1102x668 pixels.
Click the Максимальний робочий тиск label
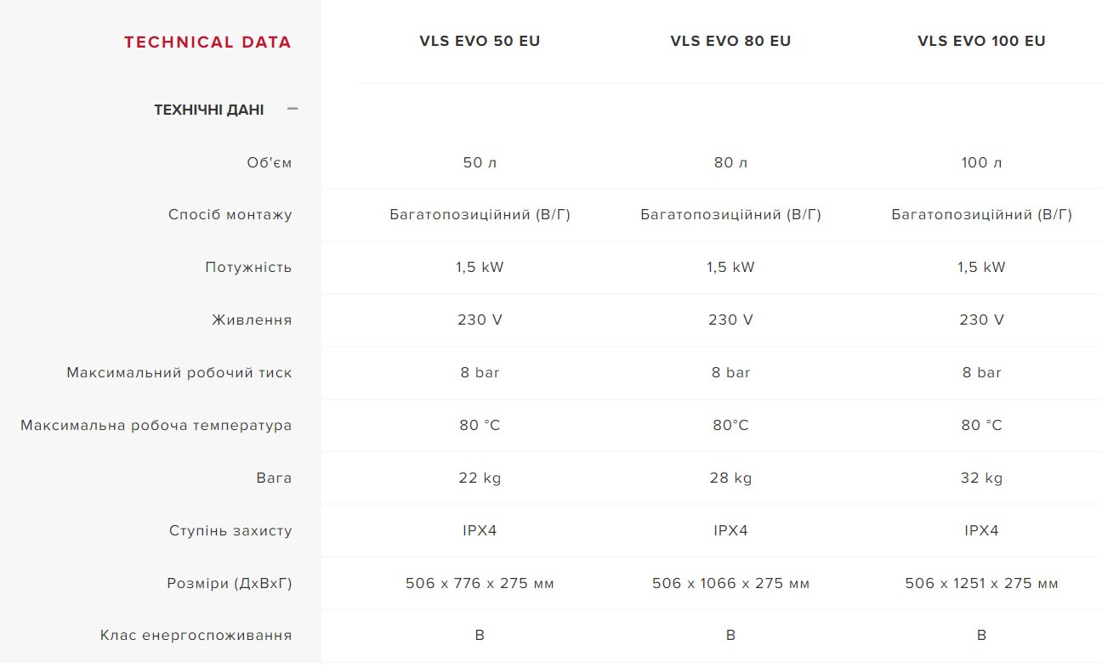click(179, 372)
